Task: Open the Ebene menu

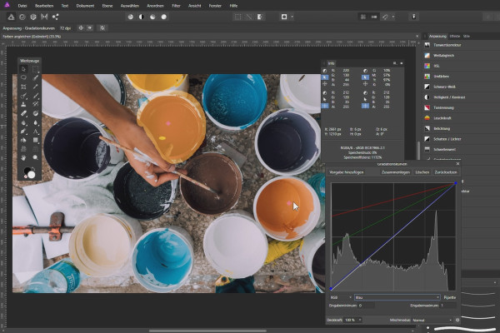Action: (107, 6)
